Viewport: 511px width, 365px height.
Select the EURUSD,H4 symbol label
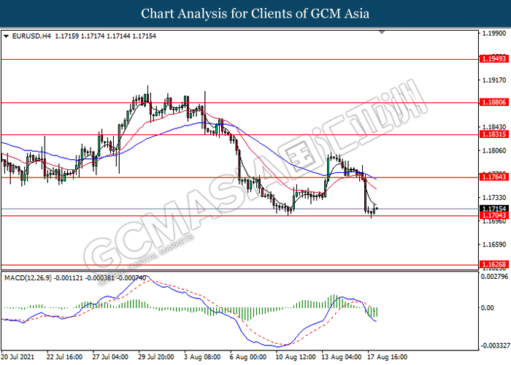click(x=31, y=36)
